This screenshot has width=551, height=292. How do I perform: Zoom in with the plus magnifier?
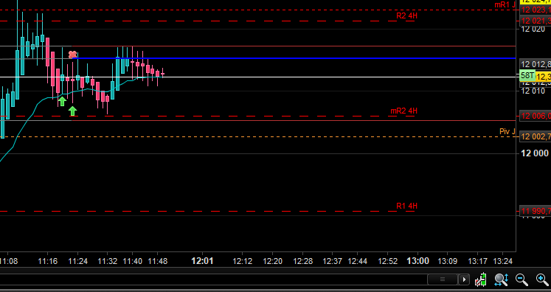543,279
